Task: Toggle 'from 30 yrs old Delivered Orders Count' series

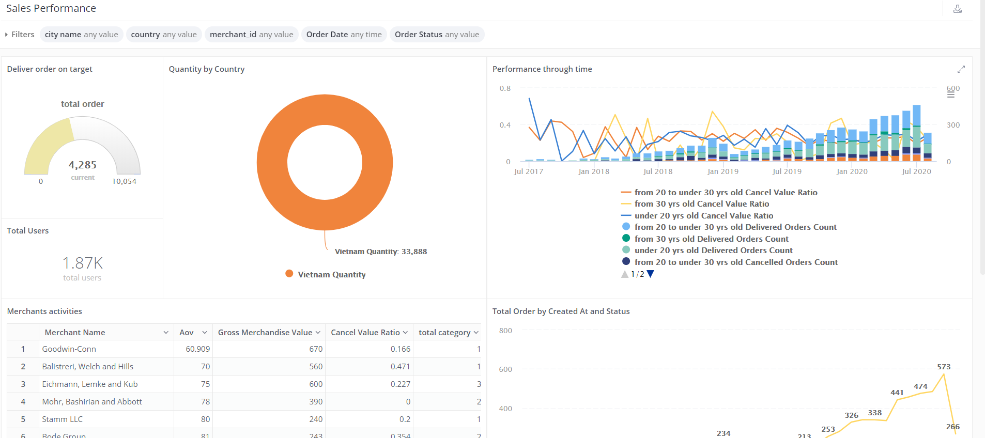Action: click(705, 239)
